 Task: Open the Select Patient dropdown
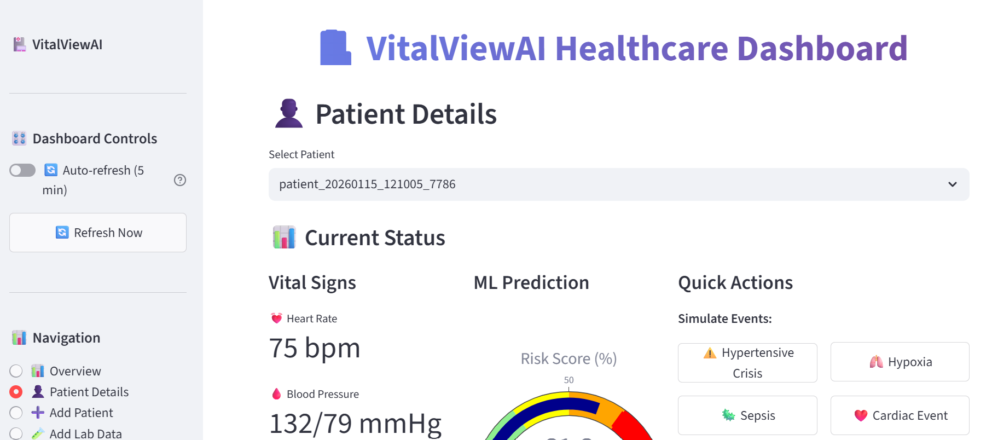point(618,184)
